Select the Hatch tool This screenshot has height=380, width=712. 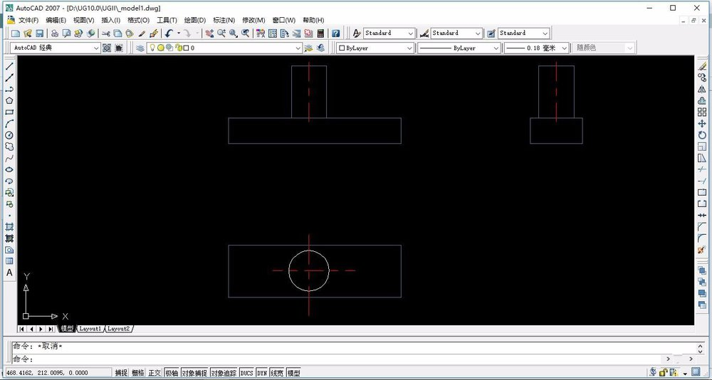coord(9,227)
